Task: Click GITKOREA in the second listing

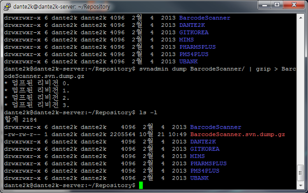Action: coord(205,149)
